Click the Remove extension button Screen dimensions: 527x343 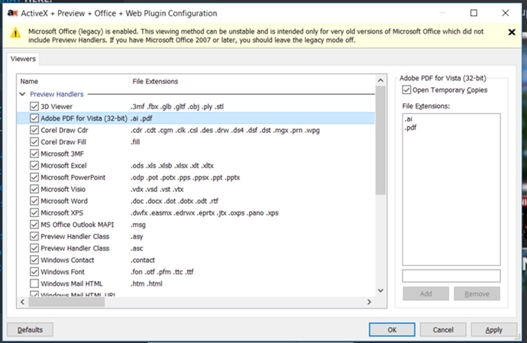[477, 293]
